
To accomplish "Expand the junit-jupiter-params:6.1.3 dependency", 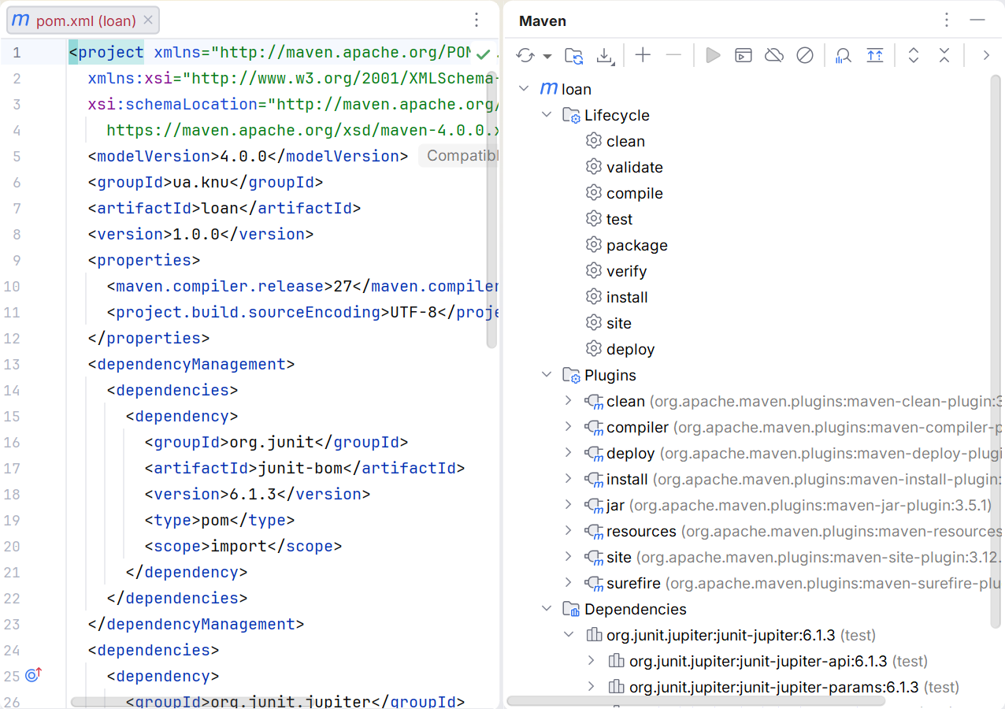I will click(592, 687).
